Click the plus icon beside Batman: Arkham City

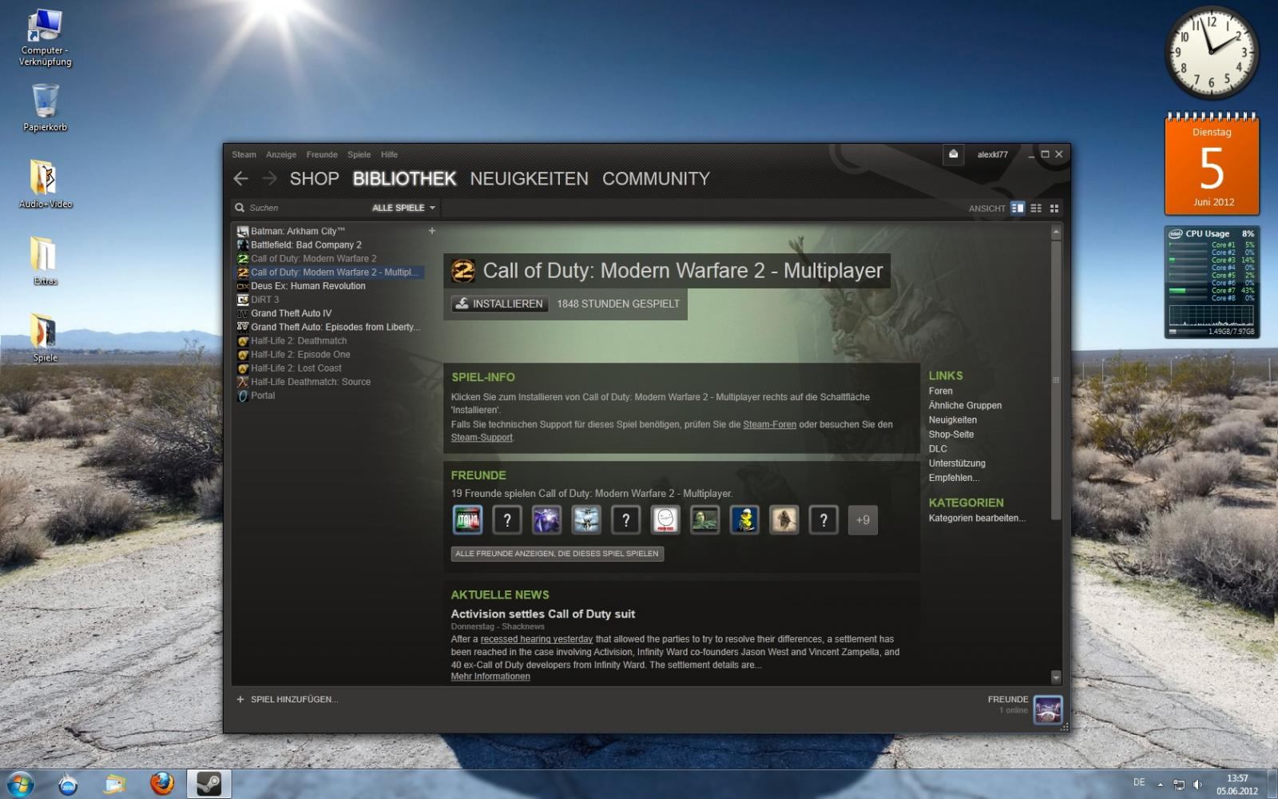(x=432, y=231)
